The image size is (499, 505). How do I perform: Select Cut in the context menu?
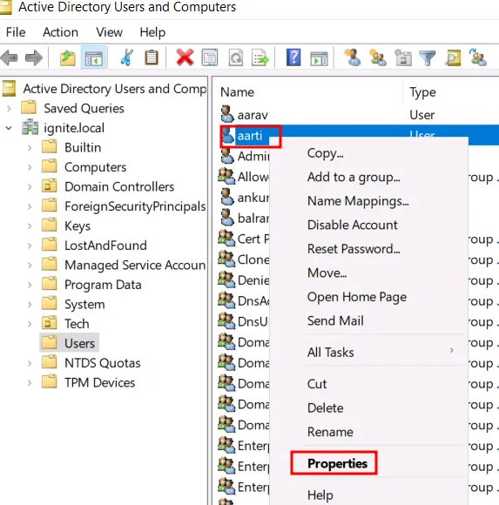pos(317,384)
